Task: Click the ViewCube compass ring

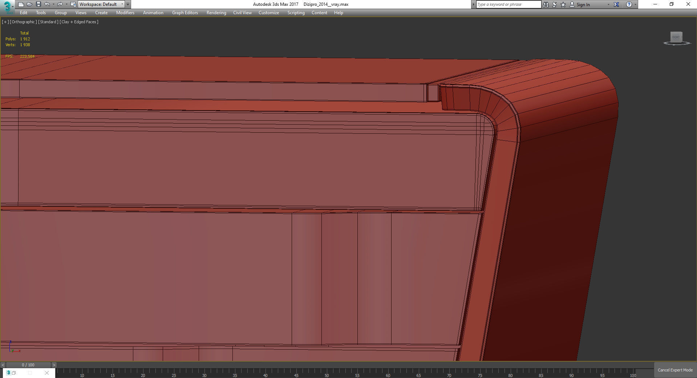Action: click(677, 44)
